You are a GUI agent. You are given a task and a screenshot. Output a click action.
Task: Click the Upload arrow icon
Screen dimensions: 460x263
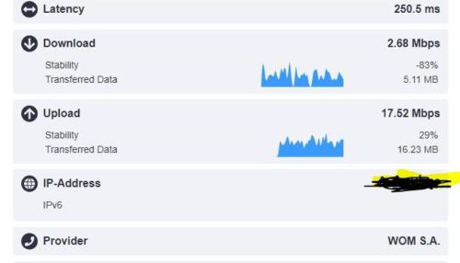pyautogui.click(x=29, y=114)
